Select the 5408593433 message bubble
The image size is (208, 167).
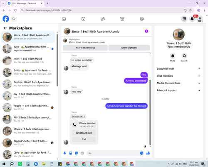[x=78, y=116]
